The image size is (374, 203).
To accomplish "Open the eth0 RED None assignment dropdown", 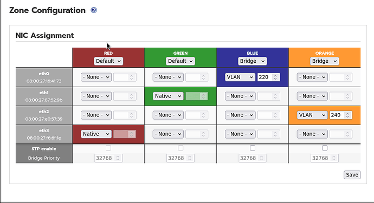I will click(x=96, y=77).
